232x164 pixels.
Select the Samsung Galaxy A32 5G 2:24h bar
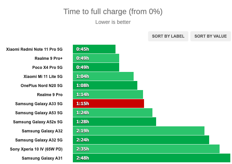pyautogui.click(x=141, y=140)
